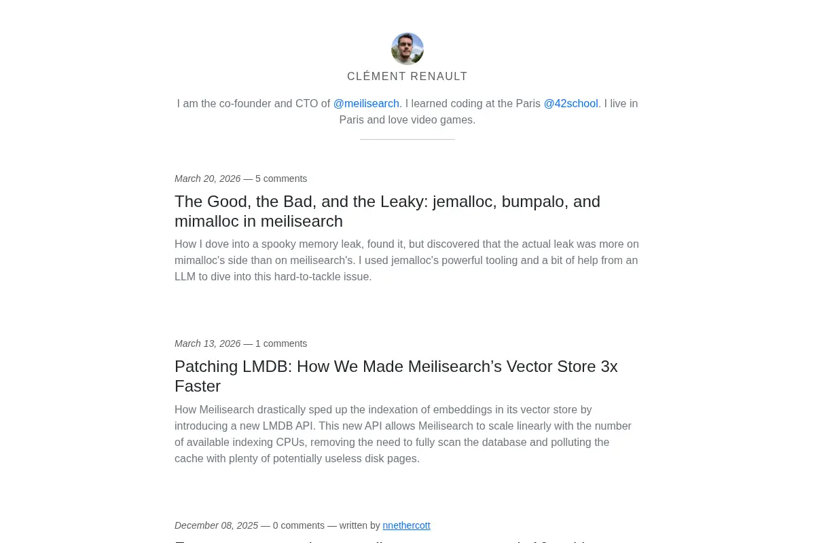Click Clément Renault's round profile photo
This screenshot has height=543, width=815.
click(x=407, y=49)
